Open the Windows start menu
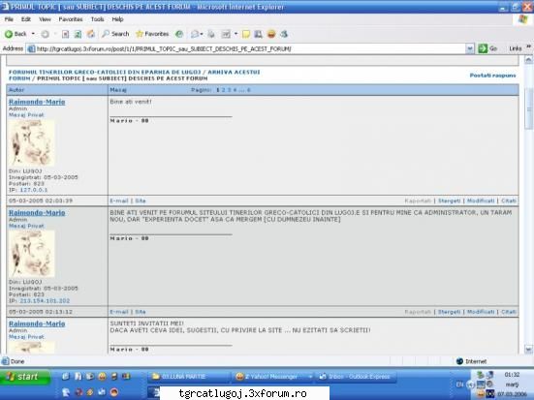534x400 pixels. click(24, 377)
